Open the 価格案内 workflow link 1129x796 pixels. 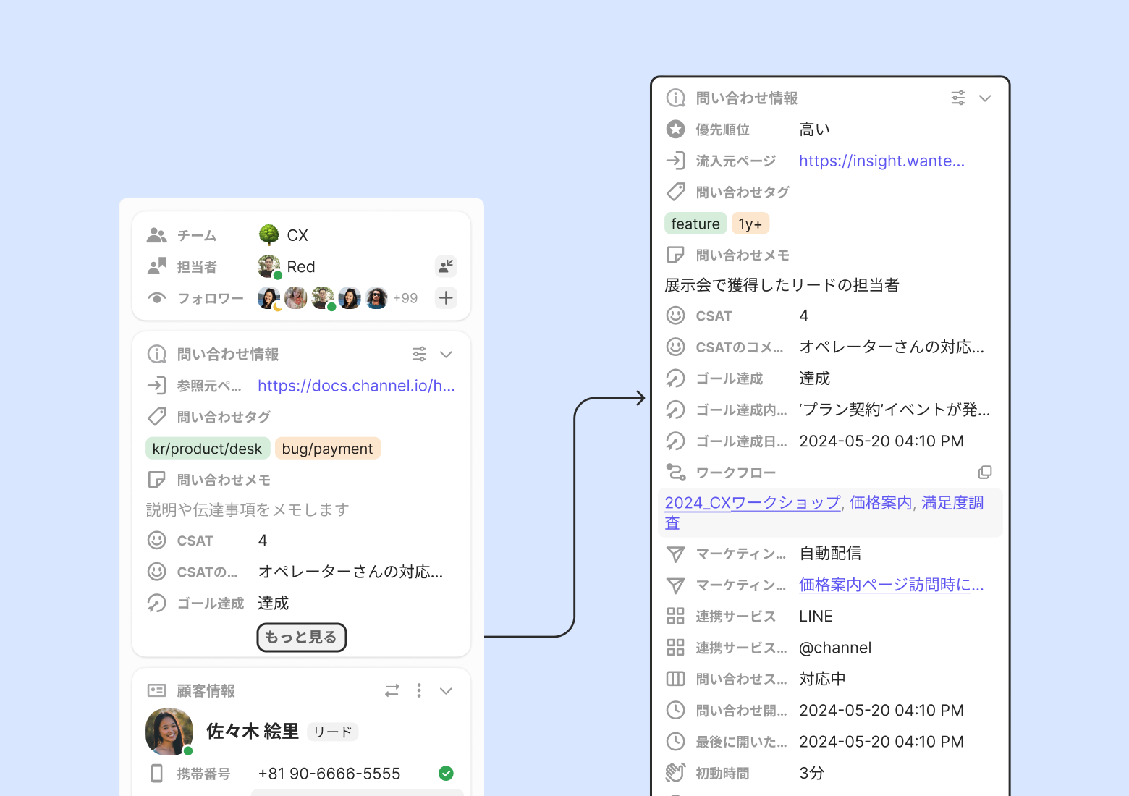[x=880, y=502]
